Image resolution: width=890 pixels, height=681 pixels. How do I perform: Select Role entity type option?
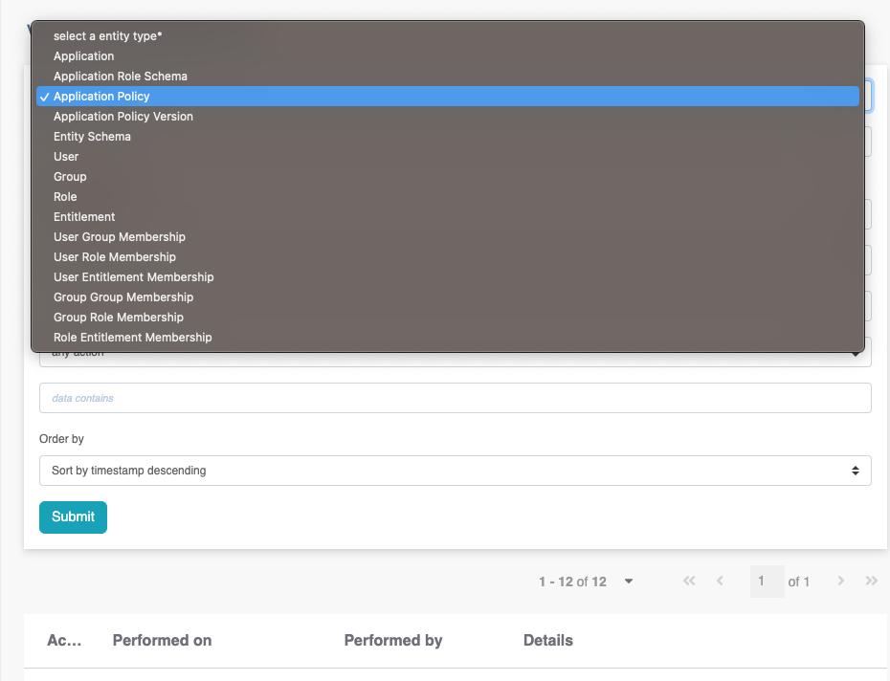(x=448, y=197)
